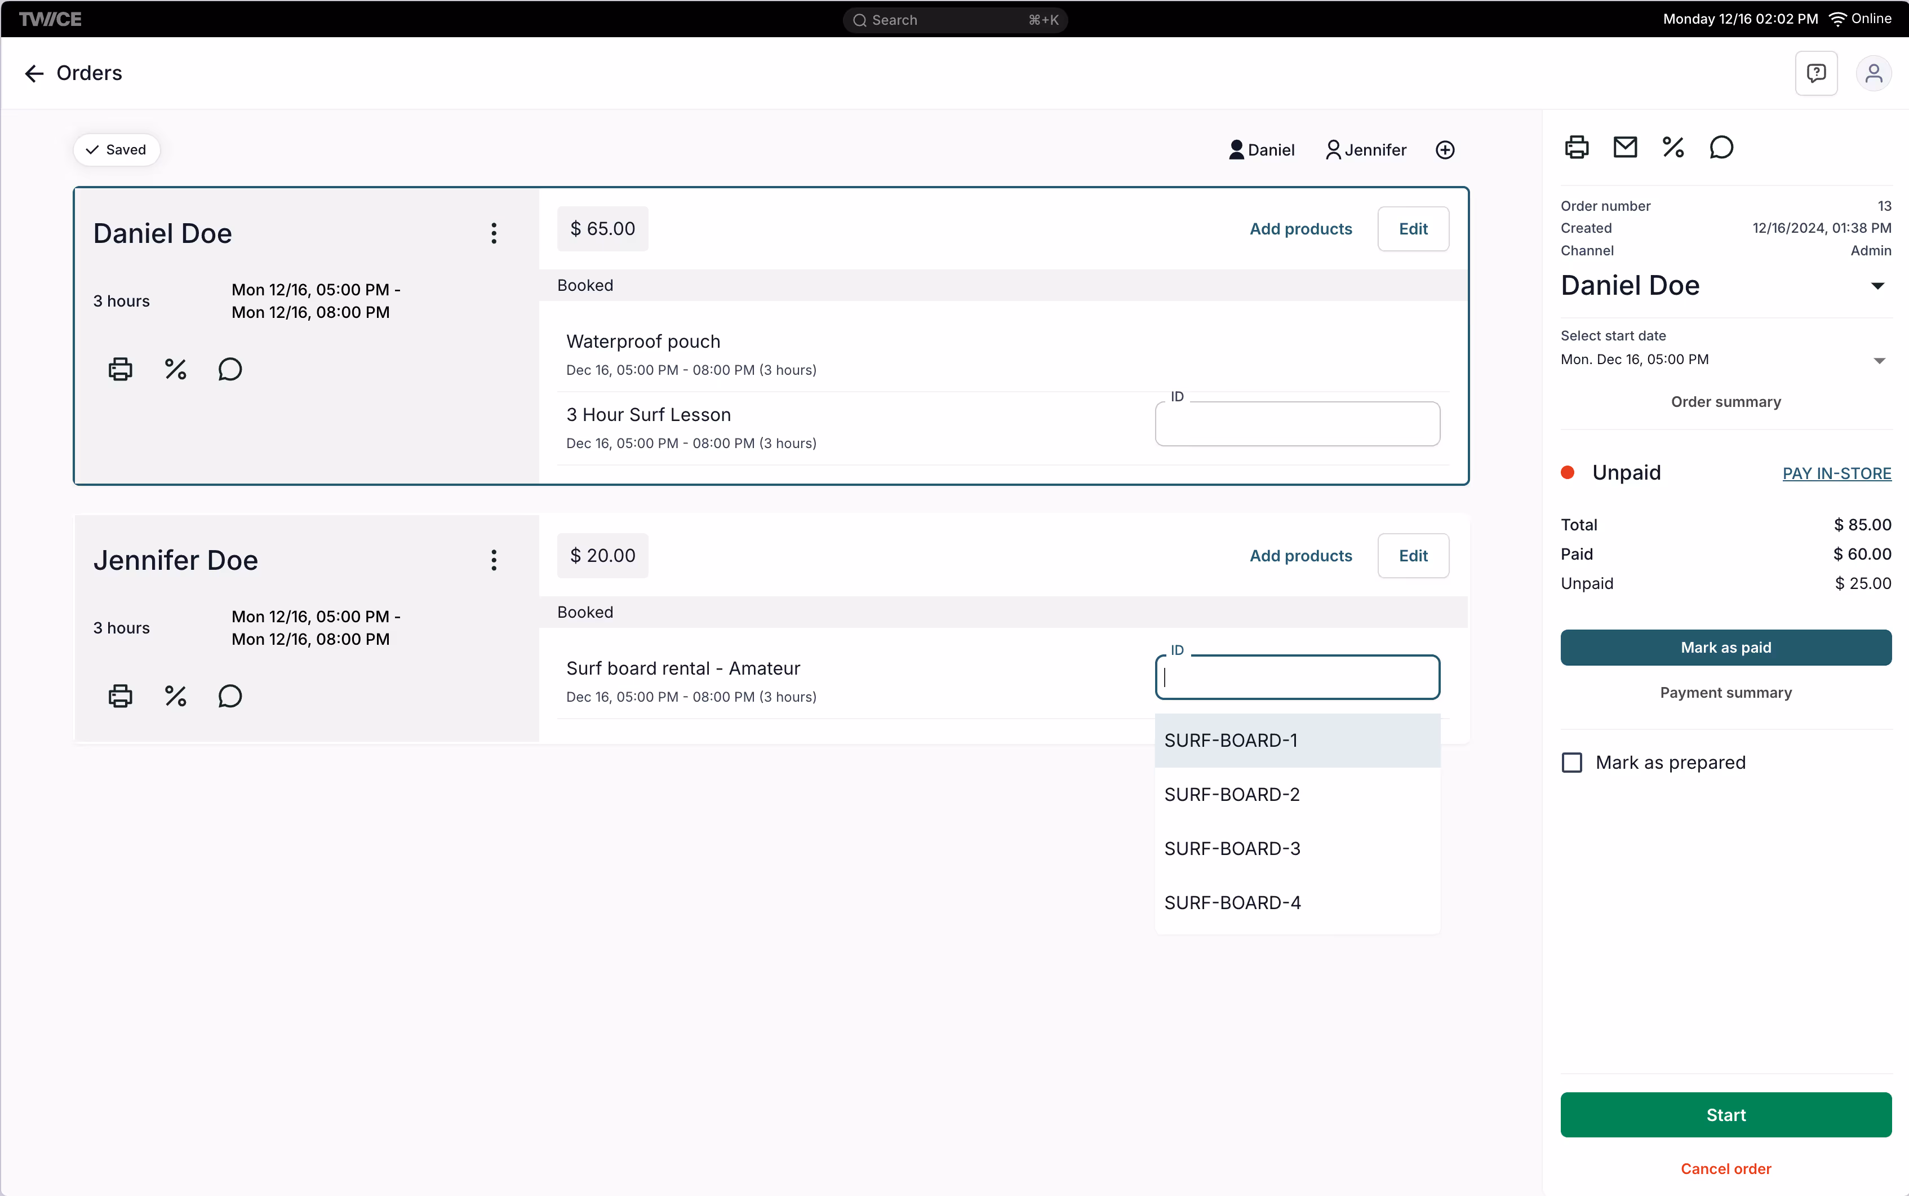Click the PAY IN-STORE link
1909x1196 pixels.
tap(1836, 473)
